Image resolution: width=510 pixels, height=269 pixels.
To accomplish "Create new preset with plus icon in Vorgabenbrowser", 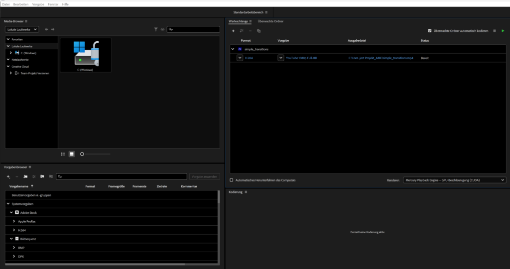I will coord(8,177).
